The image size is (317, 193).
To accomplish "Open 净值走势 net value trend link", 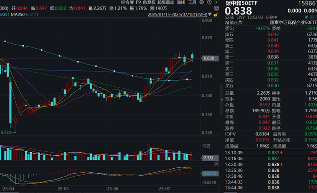I will (x=234, y=23).
